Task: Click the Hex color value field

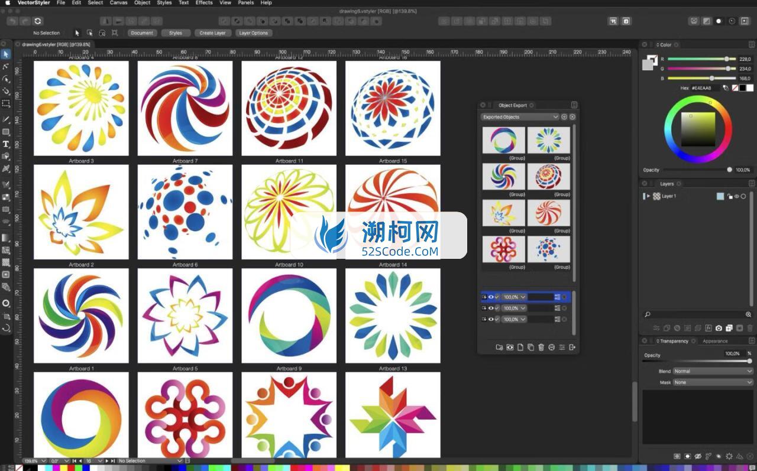Action: point(706,88)
